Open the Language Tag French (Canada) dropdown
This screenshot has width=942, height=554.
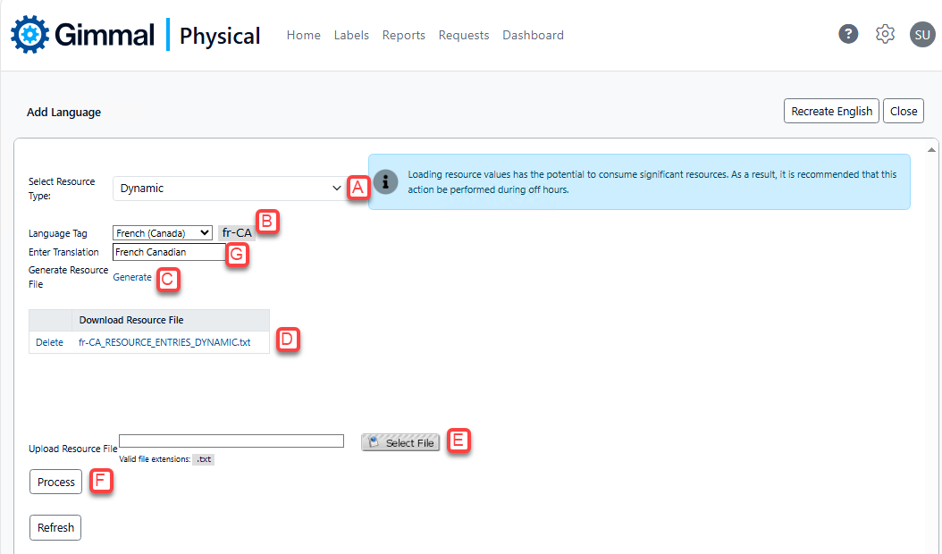point(163,233)
